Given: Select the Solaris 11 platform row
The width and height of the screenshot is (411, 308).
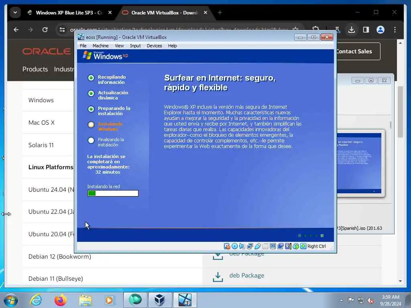Looking at the screenshot, I should (48, 145).
